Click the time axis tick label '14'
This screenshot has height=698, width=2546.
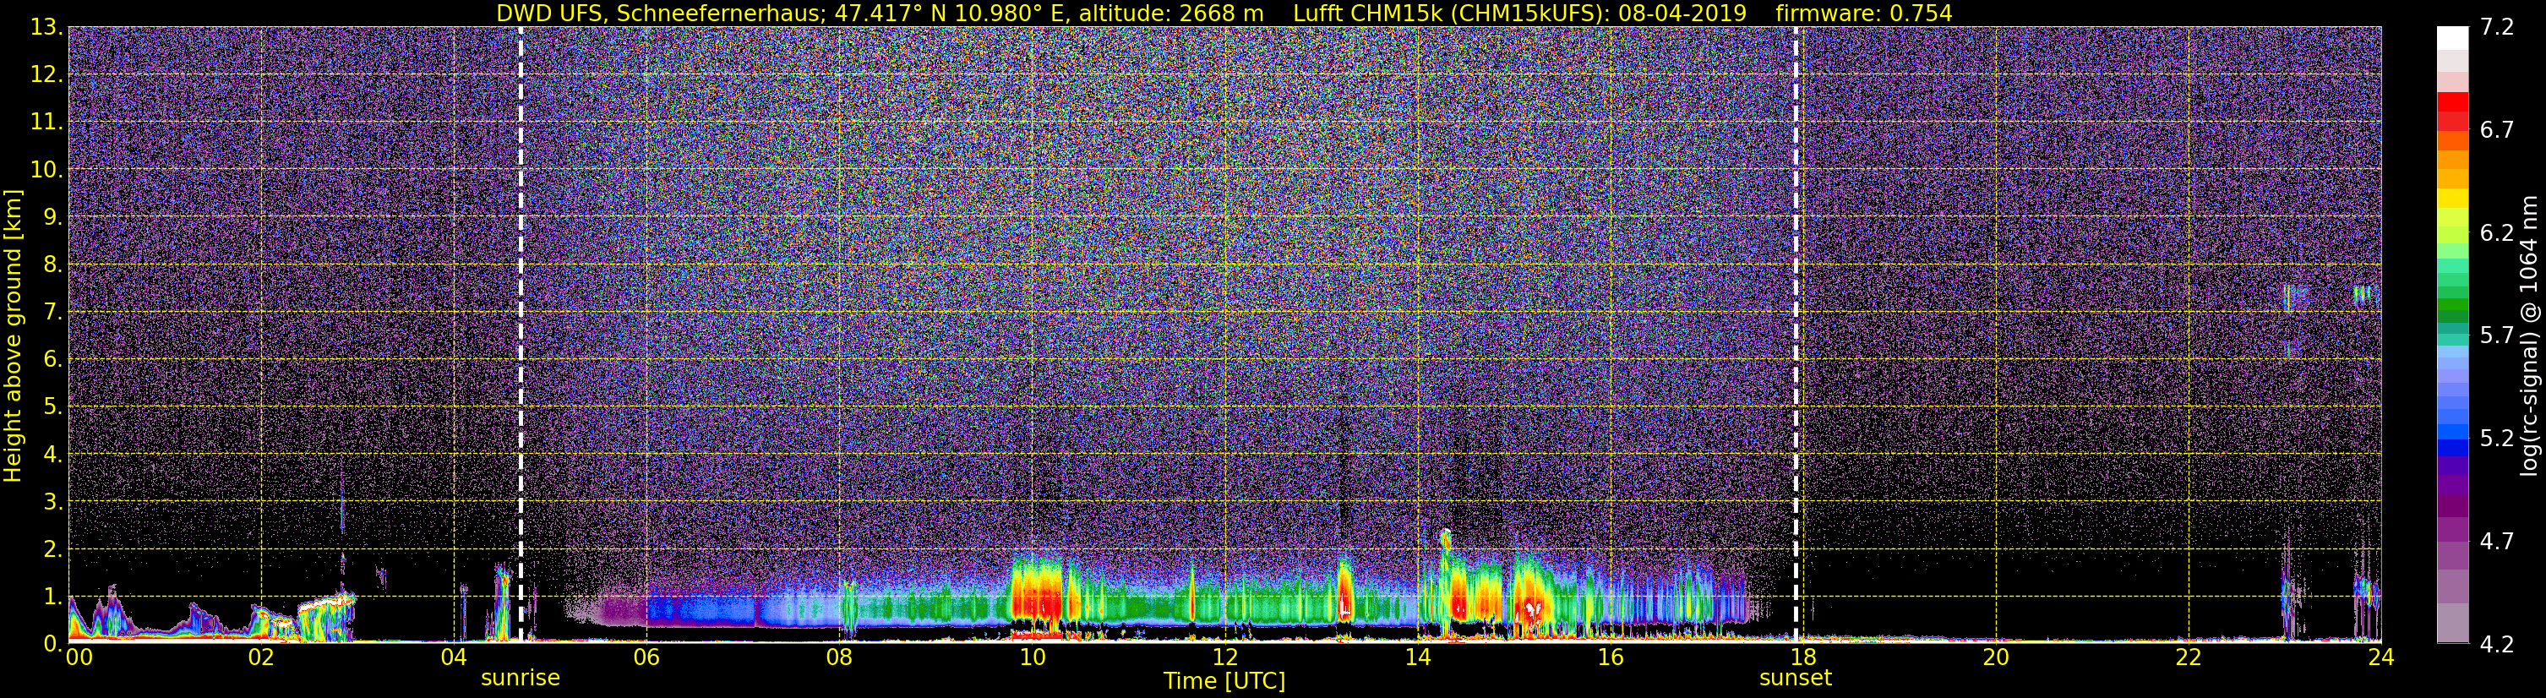[1417, 658]
